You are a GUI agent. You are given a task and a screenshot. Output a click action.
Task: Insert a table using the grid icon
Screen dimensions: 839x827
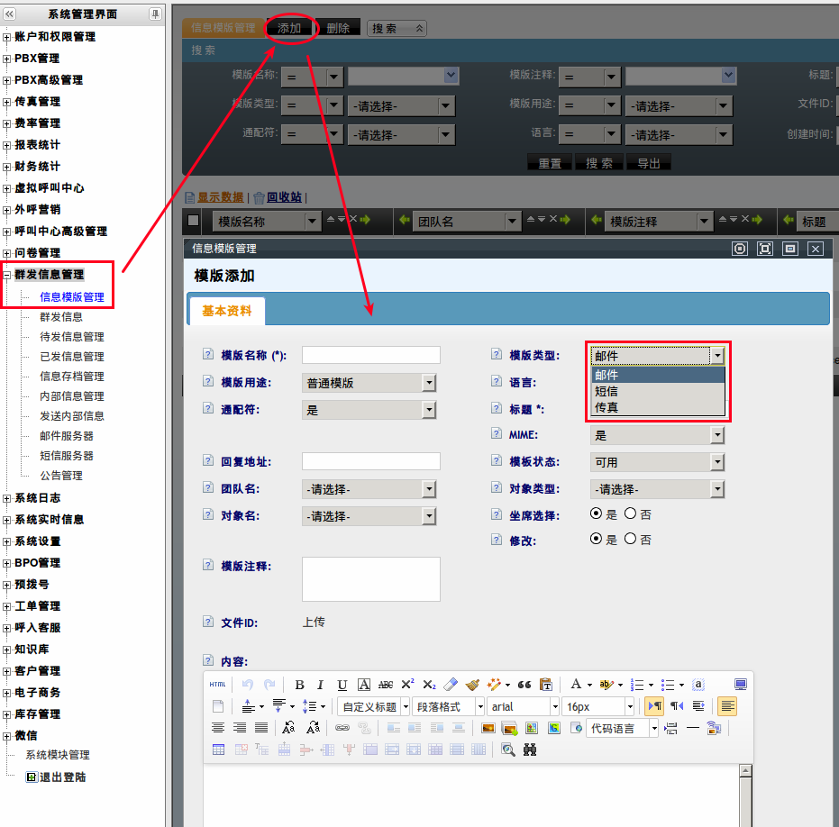pyautogui.click(x=218, y=750)
